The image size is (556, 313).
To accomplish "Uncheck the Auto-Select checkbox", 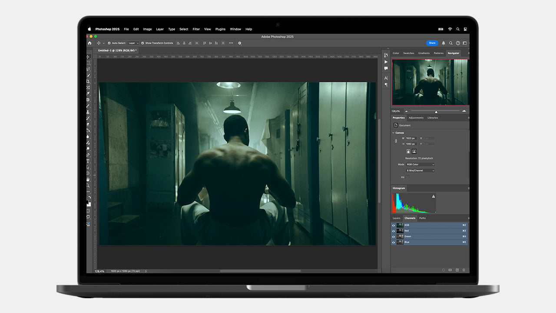I will 109,43.
